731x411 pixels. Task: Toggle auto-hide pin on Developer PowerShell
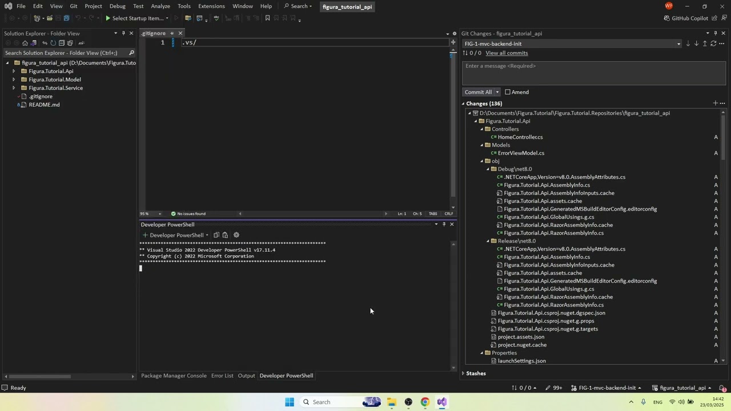[x=444, y=224]
